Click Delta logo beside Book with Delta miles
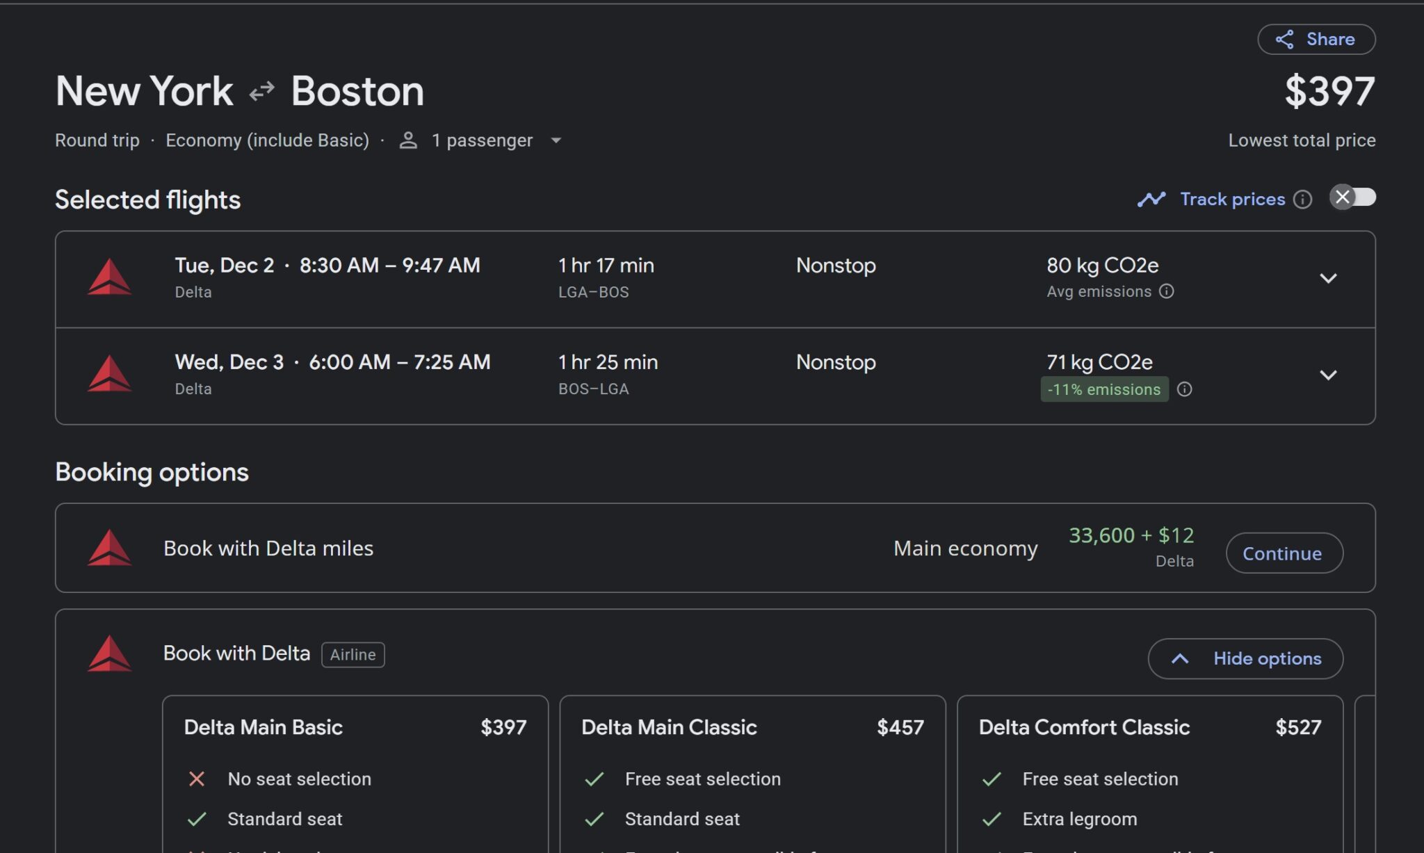Viewport: 1424px width, 853px height. [x=109, y=548]
